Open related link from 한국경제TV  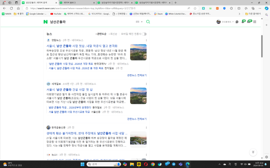[x=71, y=64]
